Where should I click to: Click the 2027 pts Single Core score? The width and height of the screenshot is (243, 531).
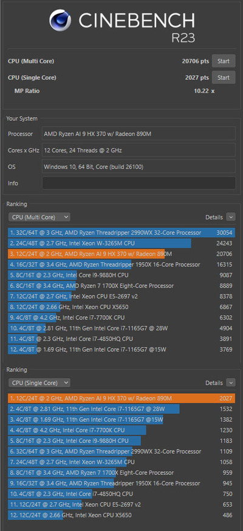(x=197, y=77)
